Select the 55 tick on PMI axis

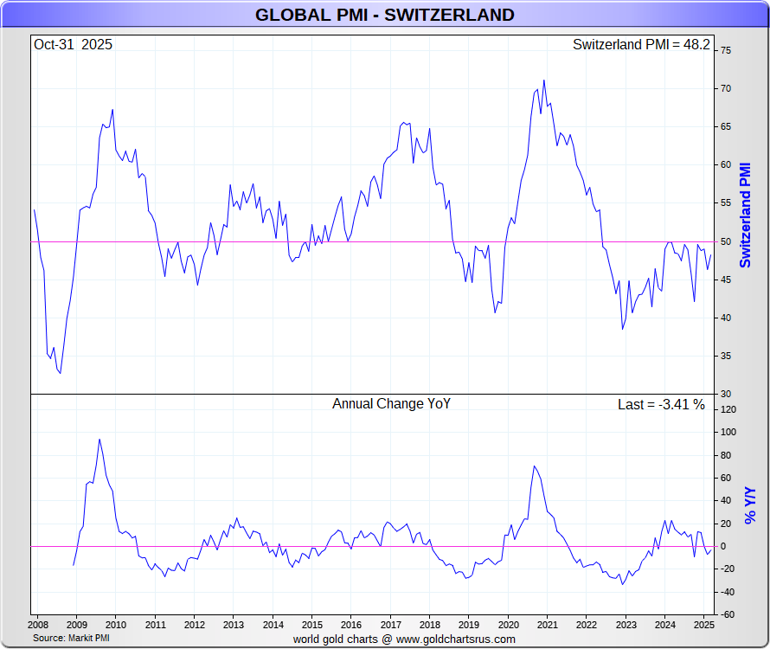pos(727,202)
